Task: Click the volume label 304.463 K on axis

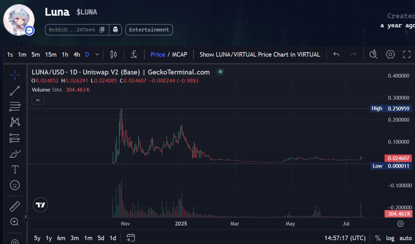Action: (398, 214)
